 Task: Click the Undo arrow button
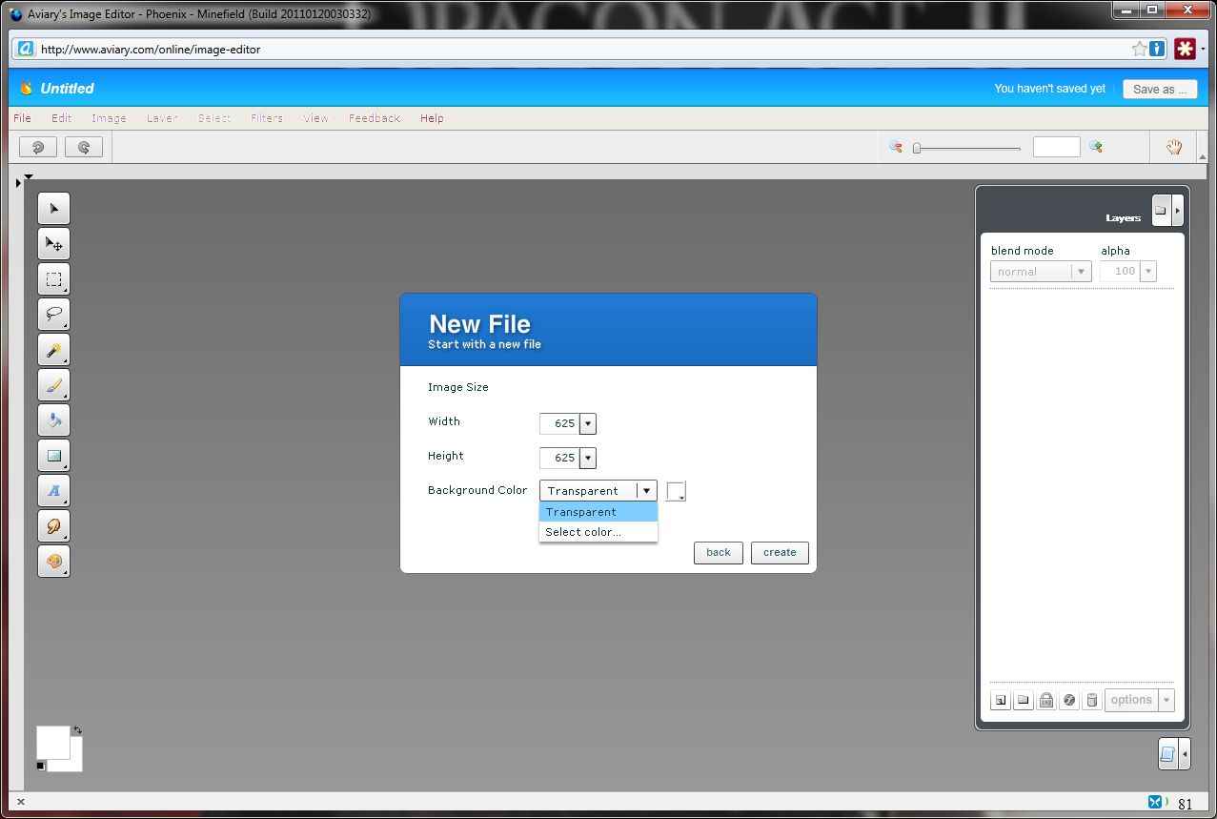[x=38, y=147]
